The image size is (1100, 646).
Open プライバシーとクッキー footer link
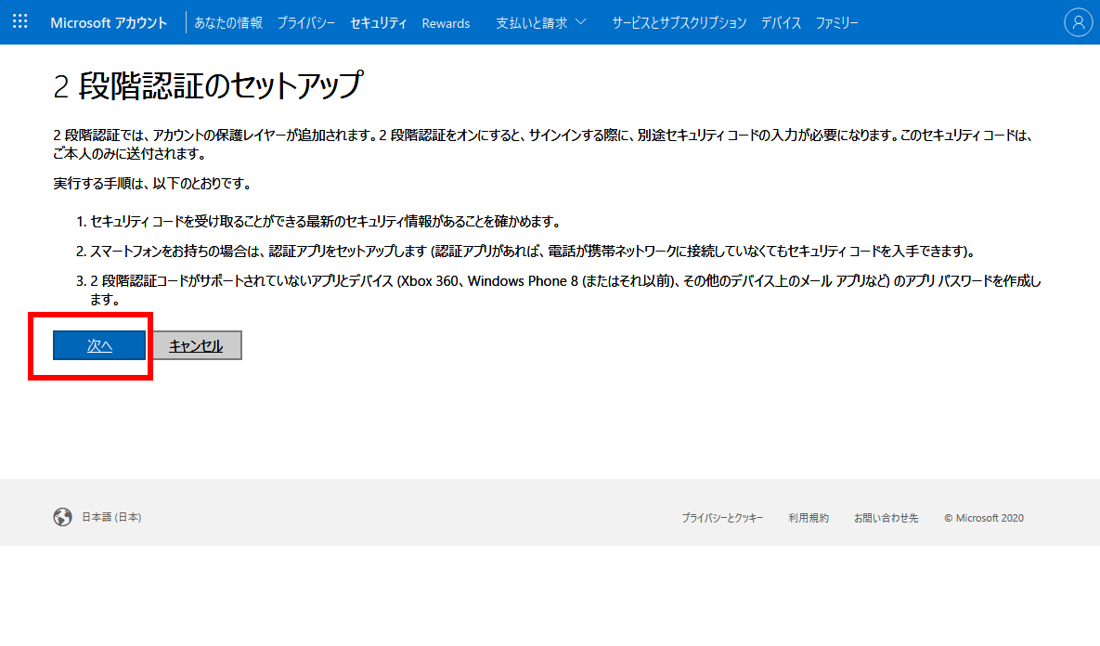click(721, 518)
